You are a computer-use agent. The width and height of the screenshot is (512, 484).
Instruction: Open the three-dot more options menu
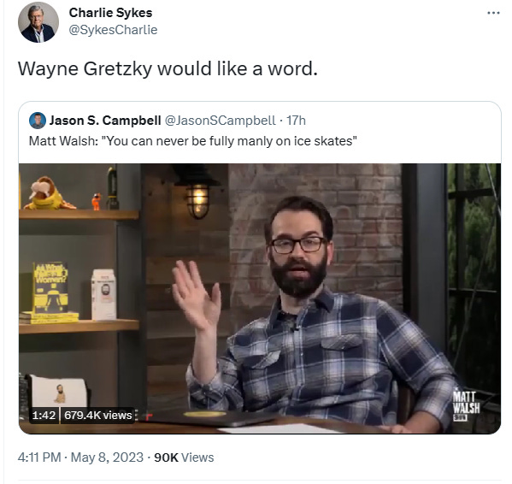(x=493, y=13)
